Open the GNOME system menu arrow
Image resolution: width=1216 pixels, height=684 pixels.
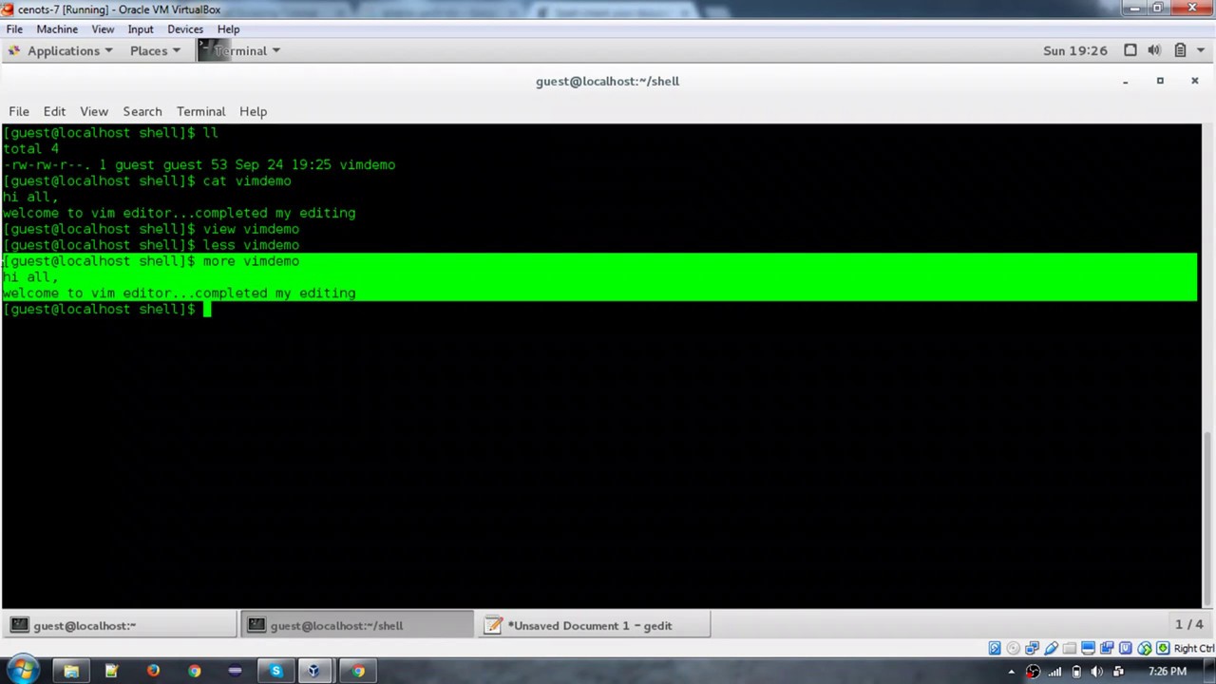[1200, 50]
